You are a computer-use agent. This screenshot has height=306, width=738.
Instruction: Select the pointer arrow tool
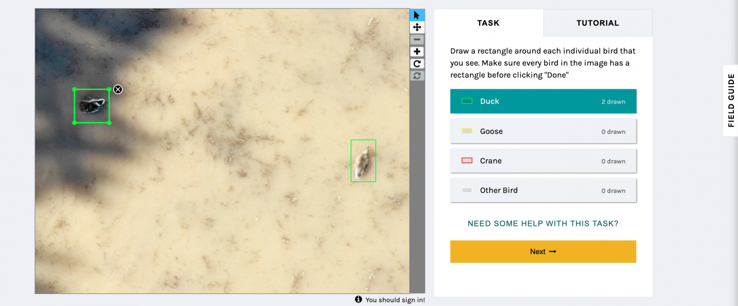coord(417,15)
